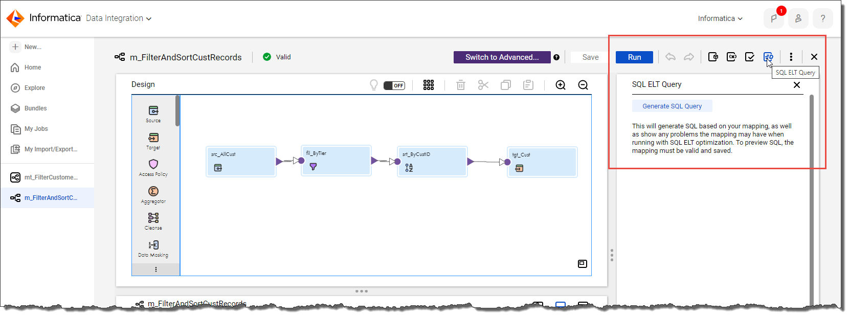Screen dimensions: 849x316
Task: Click Generate SQL Query button
Action: tap(672, 106)
